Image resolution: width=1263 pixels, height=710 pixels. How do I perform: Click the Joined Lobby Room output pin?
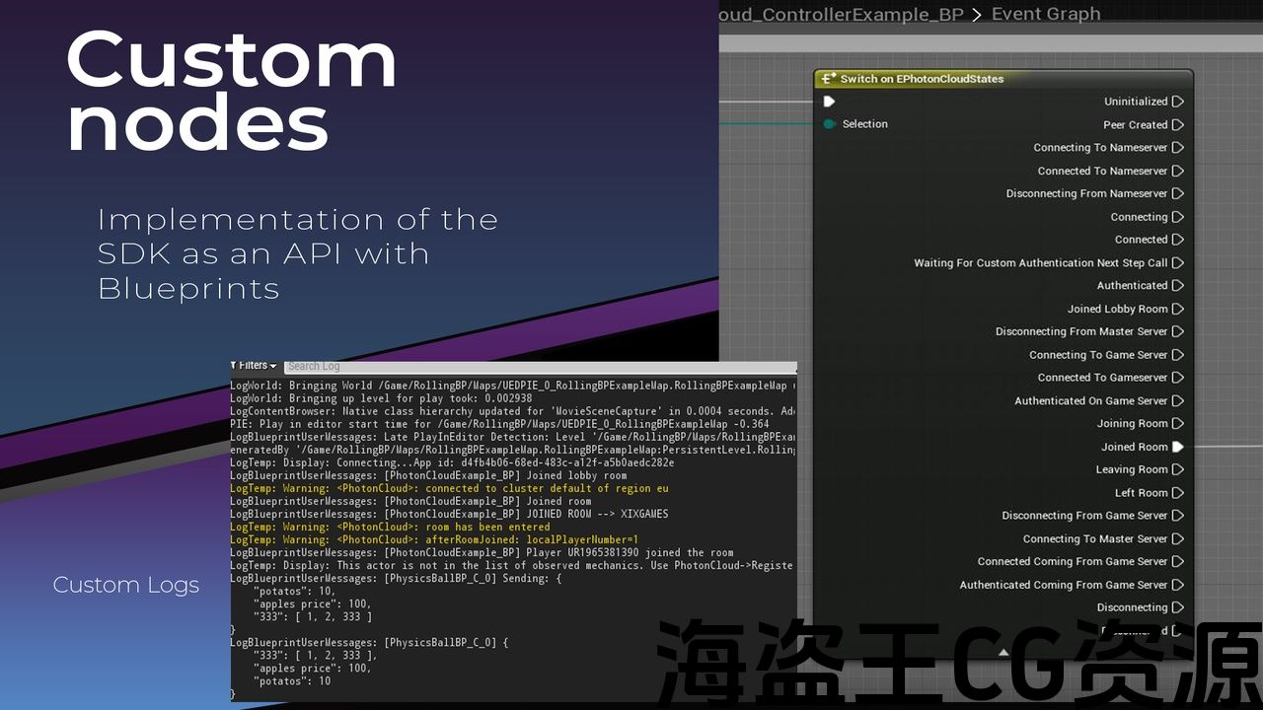click(1177, 309)
